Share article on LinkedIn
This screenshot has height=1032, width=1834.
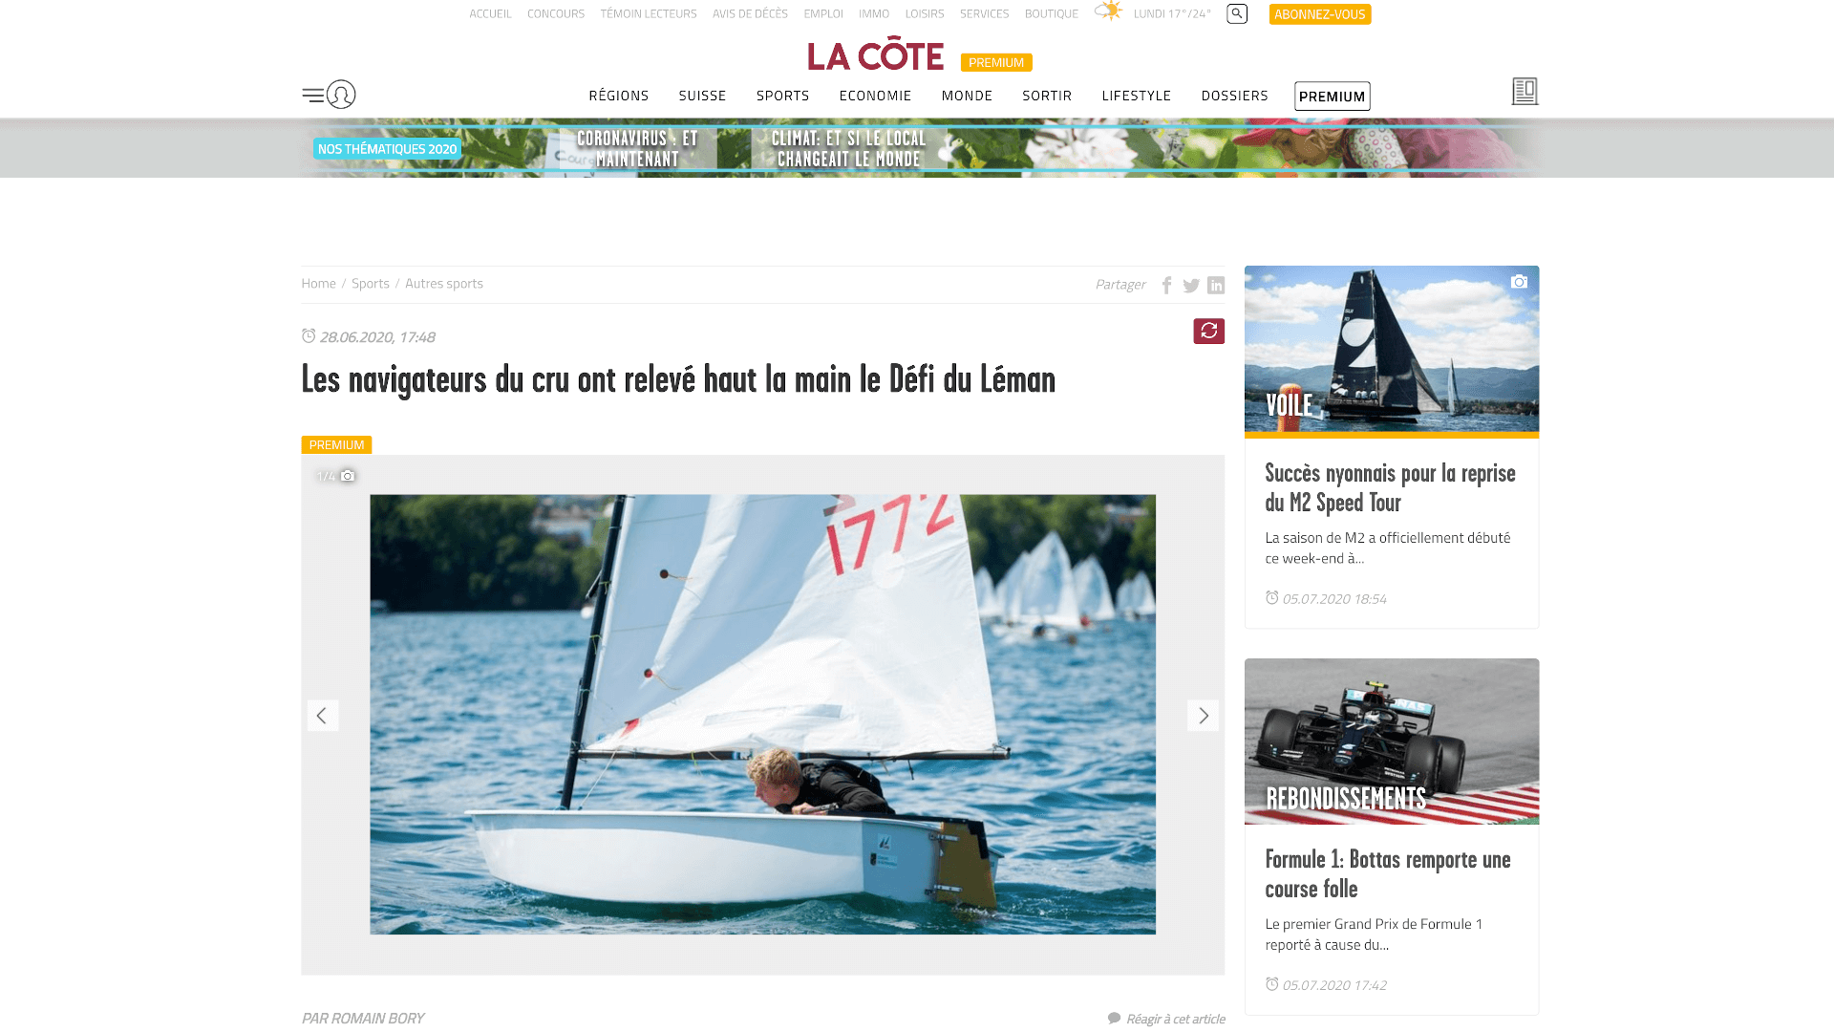pos(1216,285)
